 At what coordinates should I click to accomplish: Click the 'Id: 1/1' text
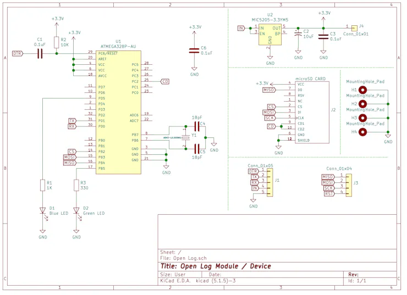[x=357, y=281]
